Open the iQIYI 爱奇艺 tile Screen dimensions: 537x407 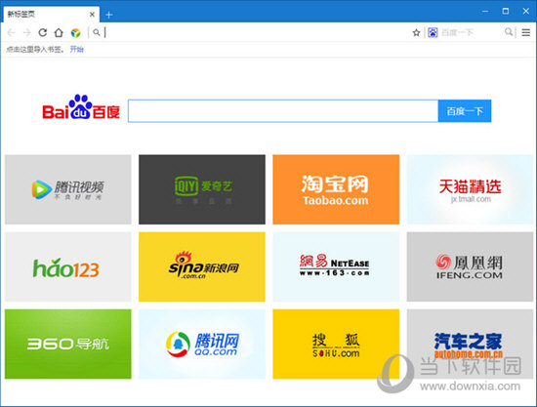click(202, 189)
